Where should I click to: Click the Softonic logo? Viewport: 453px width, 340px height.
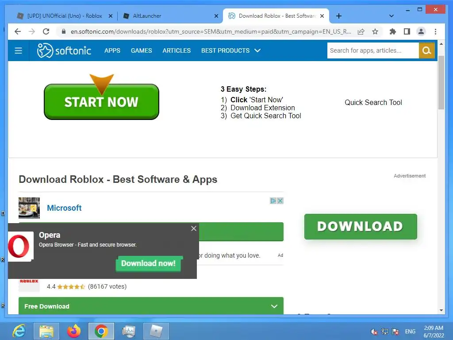pyautogui.click(x=64, y=50)
